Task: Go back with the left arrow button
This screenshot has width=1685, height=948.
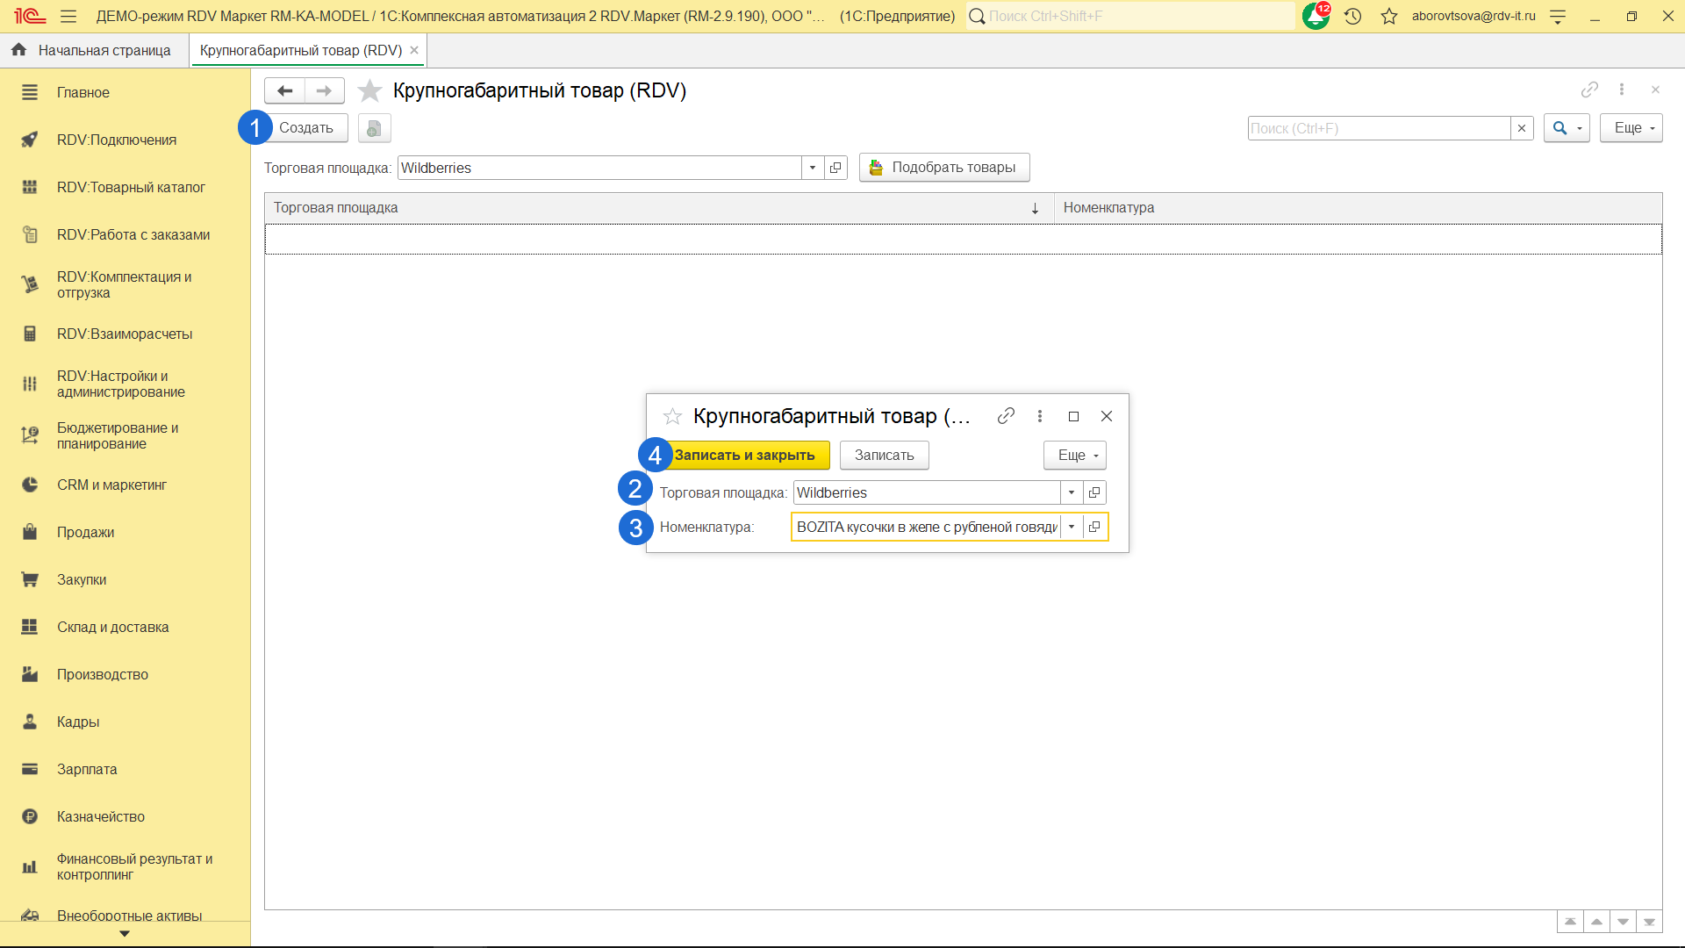Action: 284,90
